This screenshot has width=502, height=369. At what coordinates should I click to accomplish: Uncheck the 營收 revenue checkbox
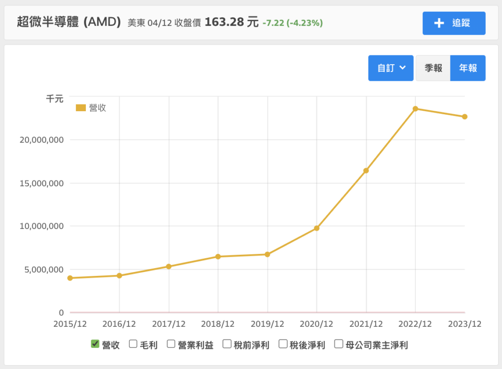(x=95, y=344)
